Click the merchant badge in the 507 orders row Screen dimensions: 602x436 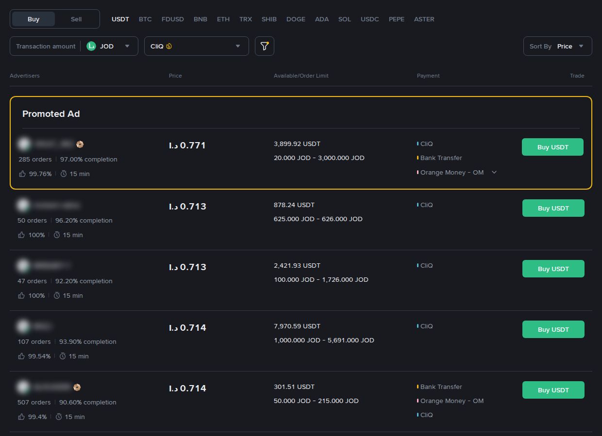tap(77, 387)
